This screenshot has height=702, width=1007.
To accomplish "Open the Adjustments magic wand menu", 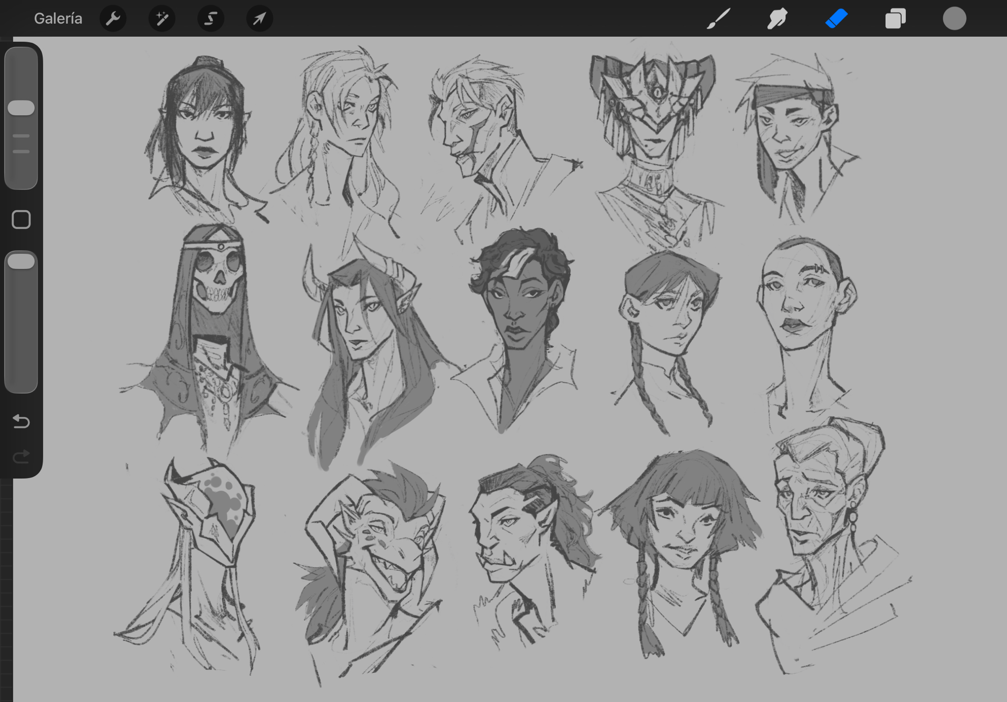I will 162,19.
